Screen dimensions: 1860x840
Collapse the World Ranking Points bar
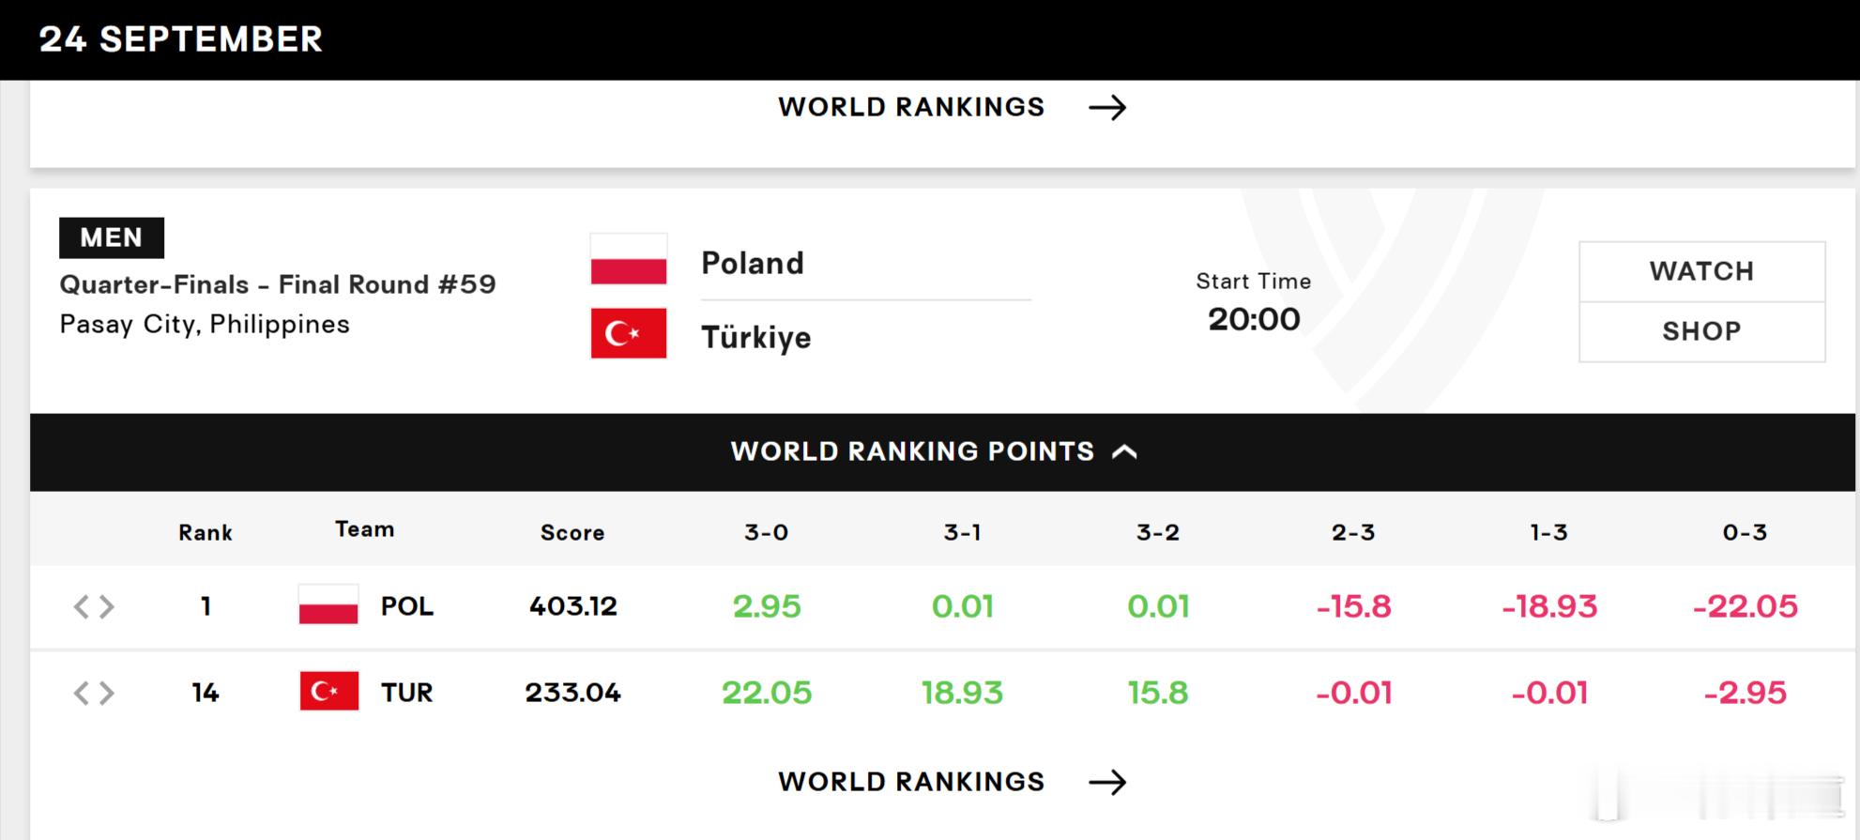pos(942,452)
